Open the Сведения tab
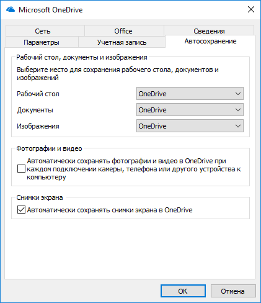The height and width of the screenshot is (303, 261). click(209, 31)
